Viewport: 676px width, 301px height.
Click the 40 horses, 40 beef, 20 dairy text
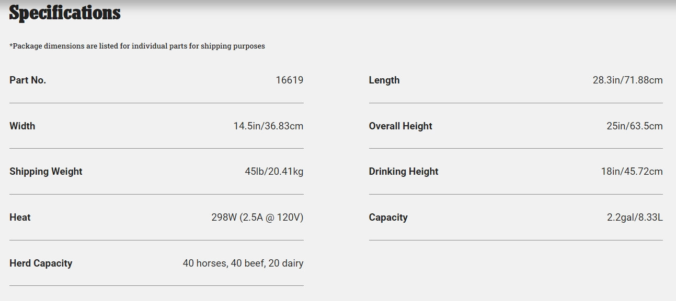pyautogui.click(x=243, y=263)
